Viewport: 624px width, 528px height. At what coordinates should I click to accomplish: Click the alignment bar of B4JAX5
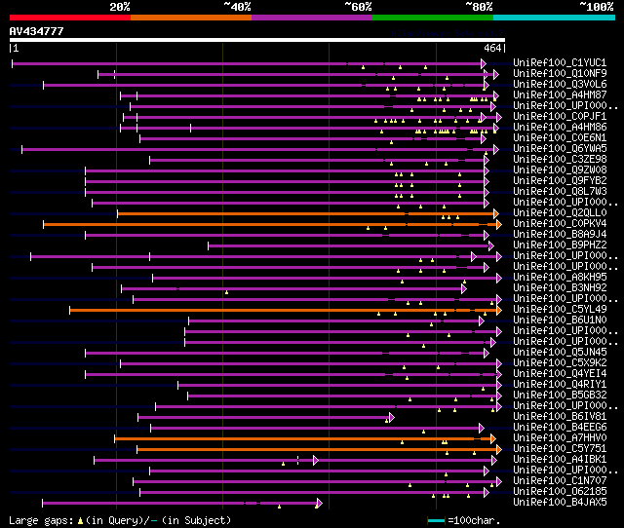tap(182, 504)
